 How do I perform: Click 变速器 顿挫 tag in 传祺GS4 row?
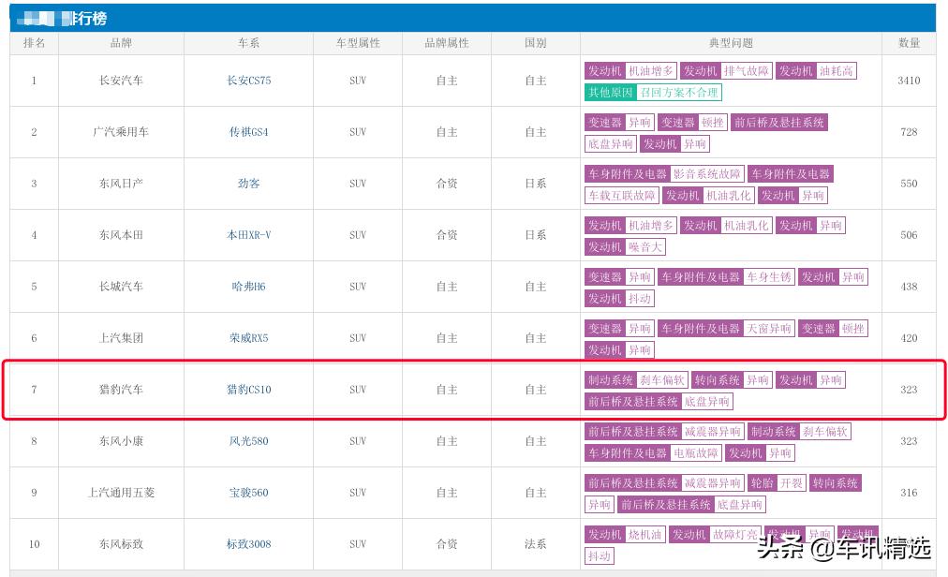(691, 122)
